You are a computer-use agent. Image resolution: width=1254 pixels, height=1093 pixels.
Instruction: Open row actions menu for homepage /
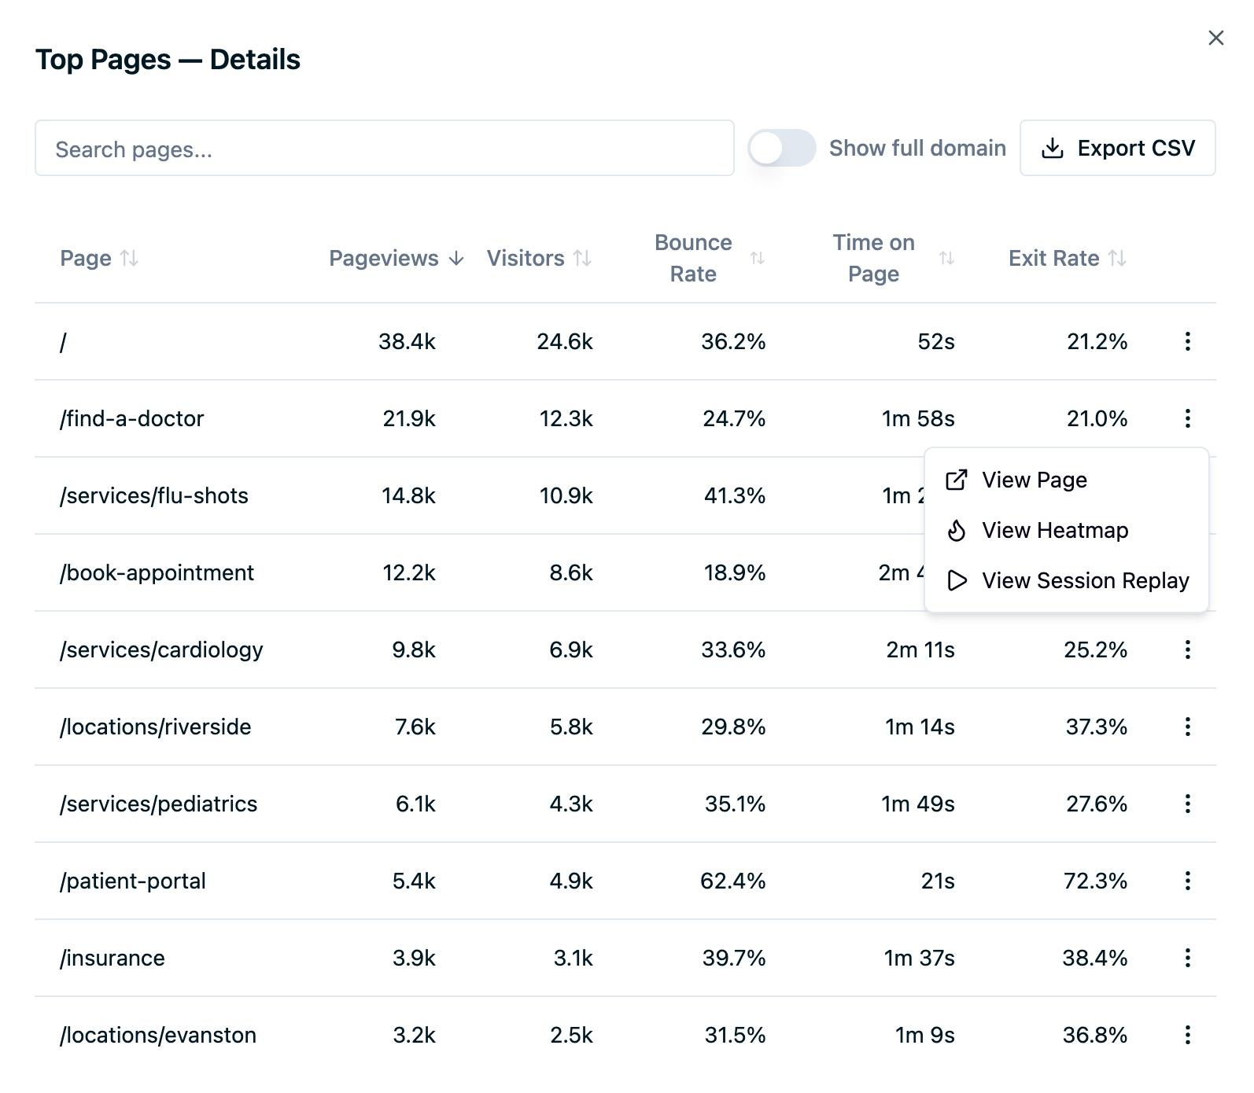pyautogui.click(x=1187, y=341)
